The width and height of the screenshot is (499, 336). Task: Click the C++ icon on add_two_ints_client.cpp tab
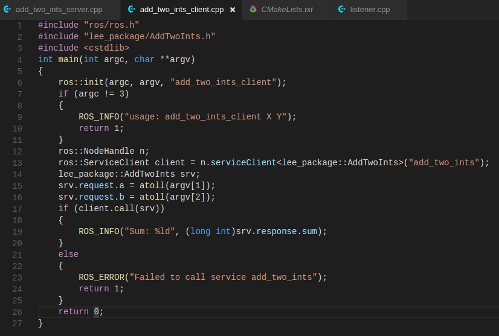pyautogui.click(x=132, y=10)
